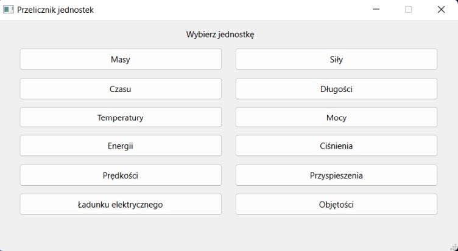Select the Siły conversion button
Screen dimensions: 458x251
point(336,59)
